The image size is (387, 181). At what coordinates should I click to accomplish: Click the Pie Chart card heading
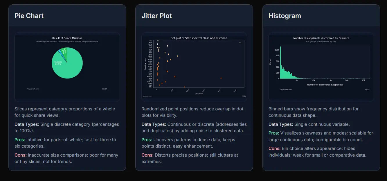[x=29, y=16]
